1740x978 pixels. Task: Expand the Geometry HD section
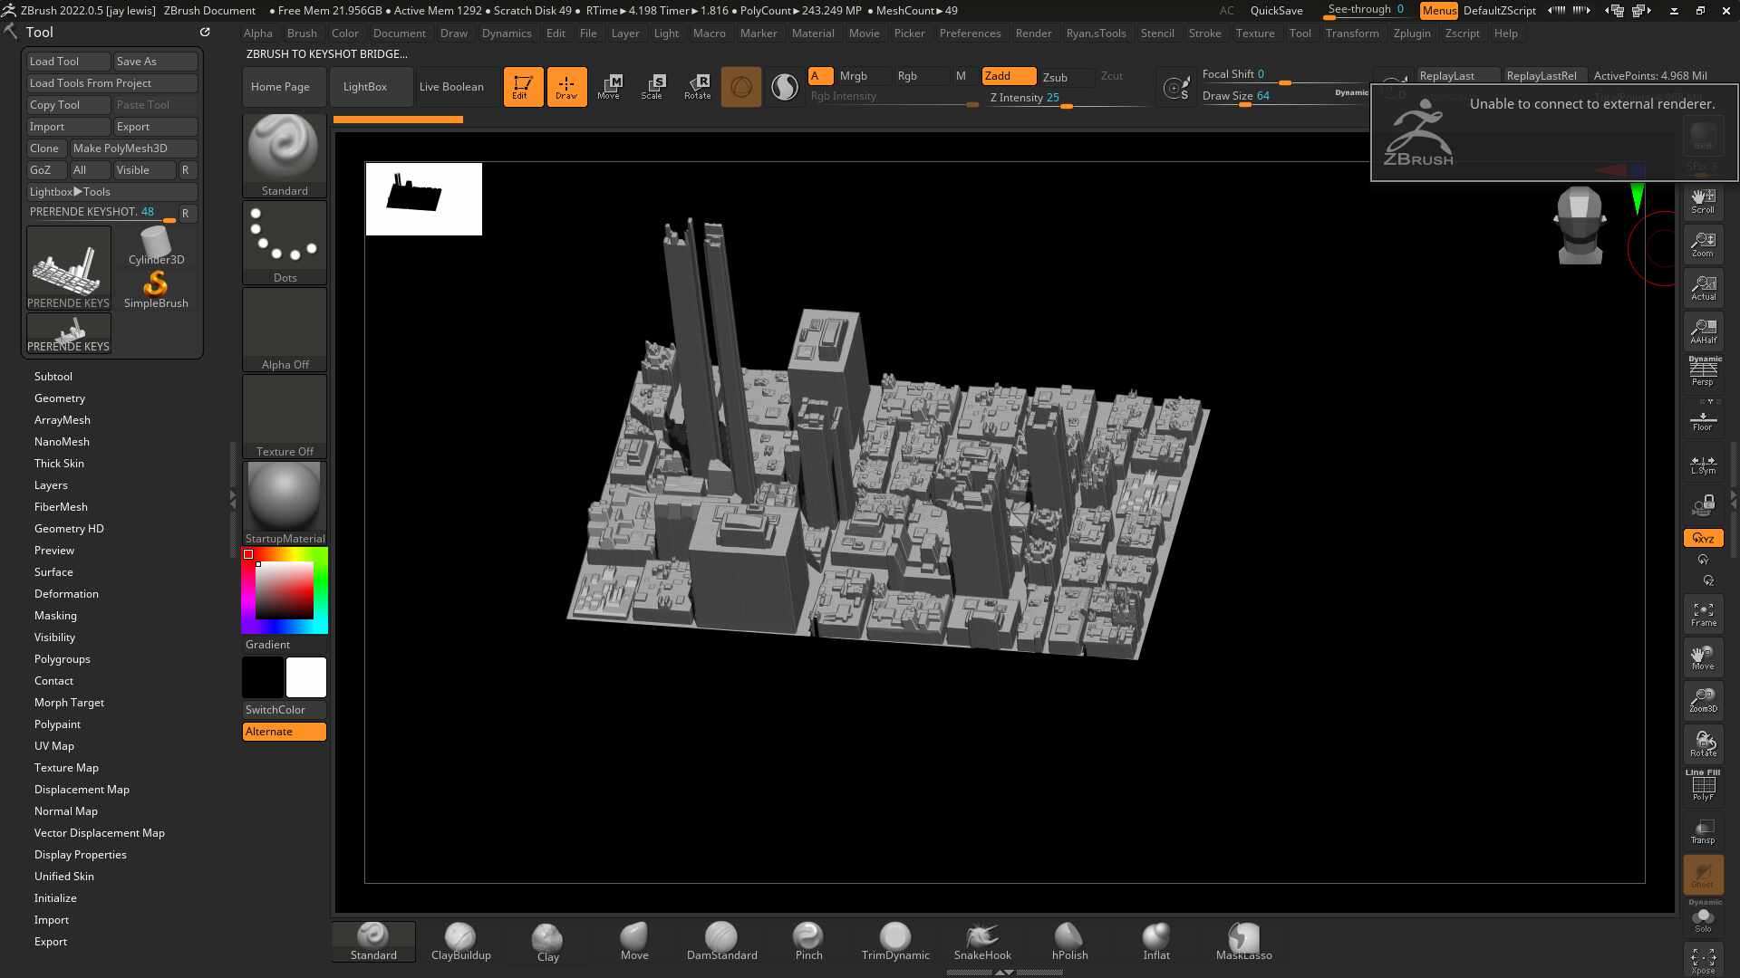69,529
